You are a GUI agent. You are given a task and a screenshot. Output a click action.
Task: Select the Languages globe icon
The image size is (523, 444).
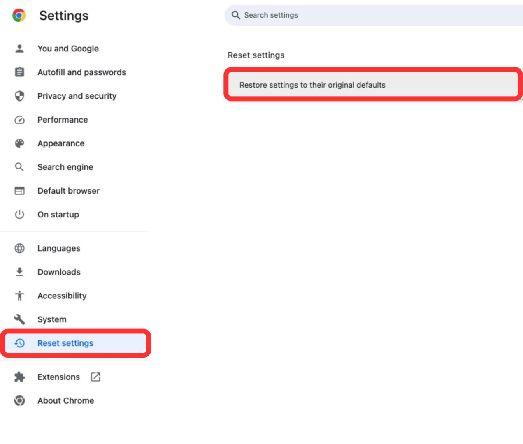click(19, 248)
